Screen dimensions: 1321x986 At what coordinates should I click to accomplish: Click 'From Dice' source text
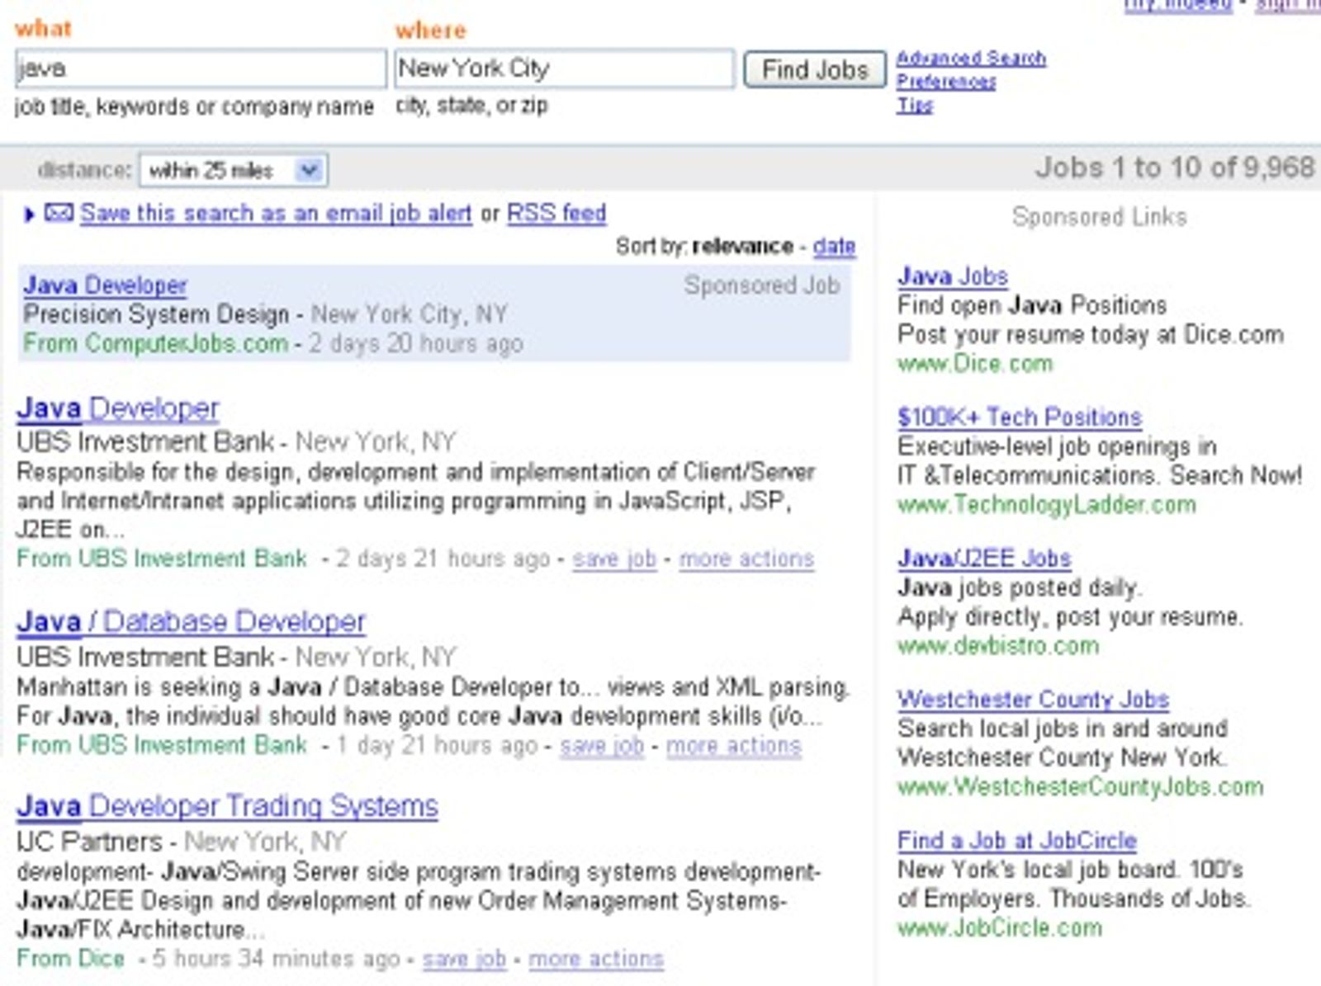pyautogui.click(x=70, y=959)
